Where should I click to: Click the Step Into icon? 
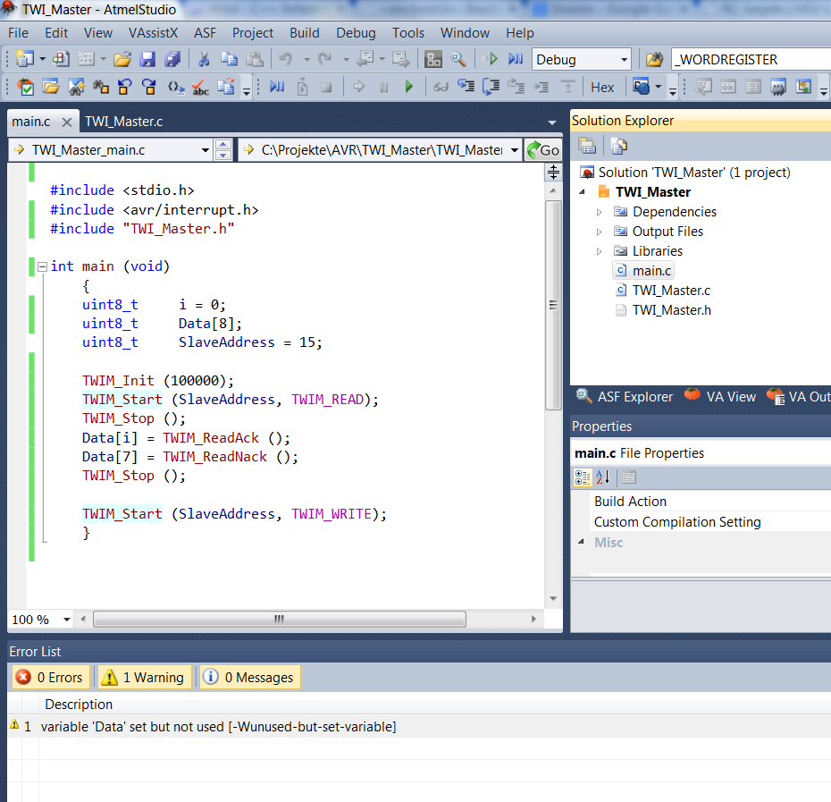tap(466, 87)
